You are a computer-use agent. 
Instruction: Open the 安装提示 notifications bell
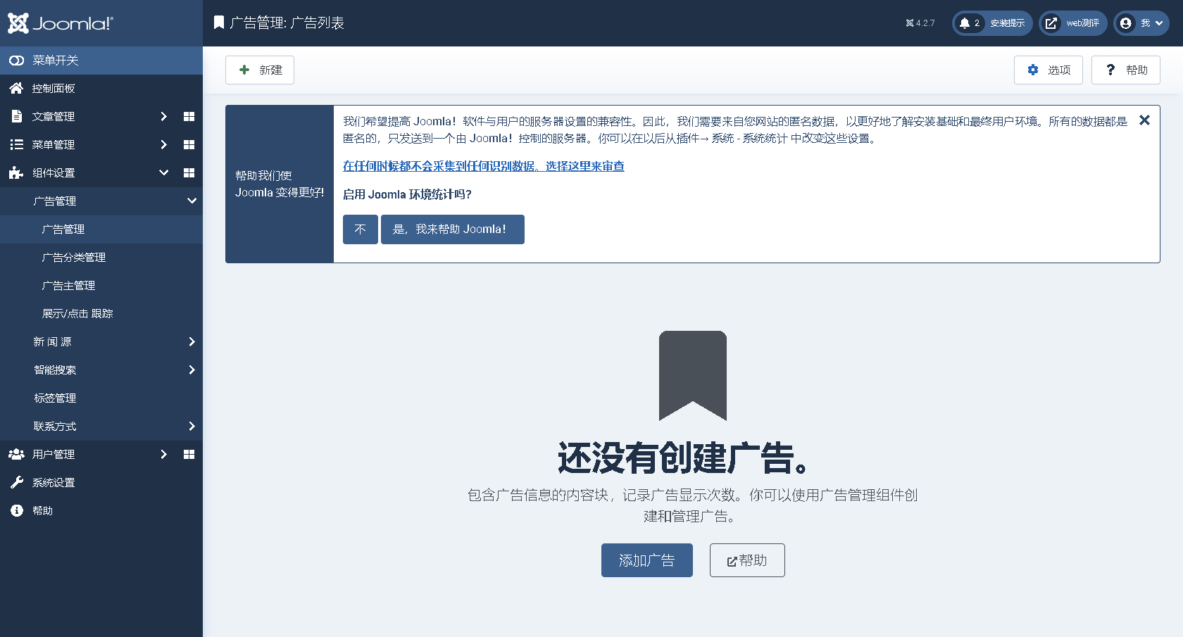point(992,23)
